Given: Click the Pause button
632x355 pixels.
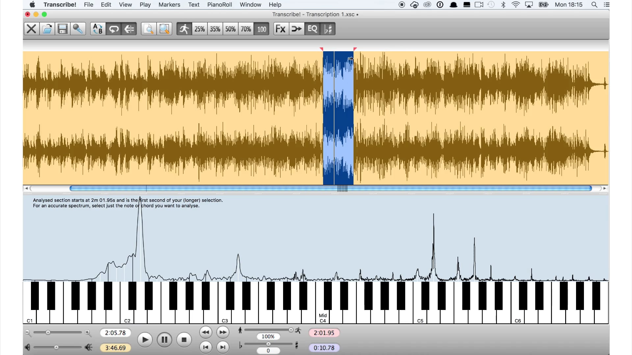Looking at the screenshot, I should (x=165, y=340).
